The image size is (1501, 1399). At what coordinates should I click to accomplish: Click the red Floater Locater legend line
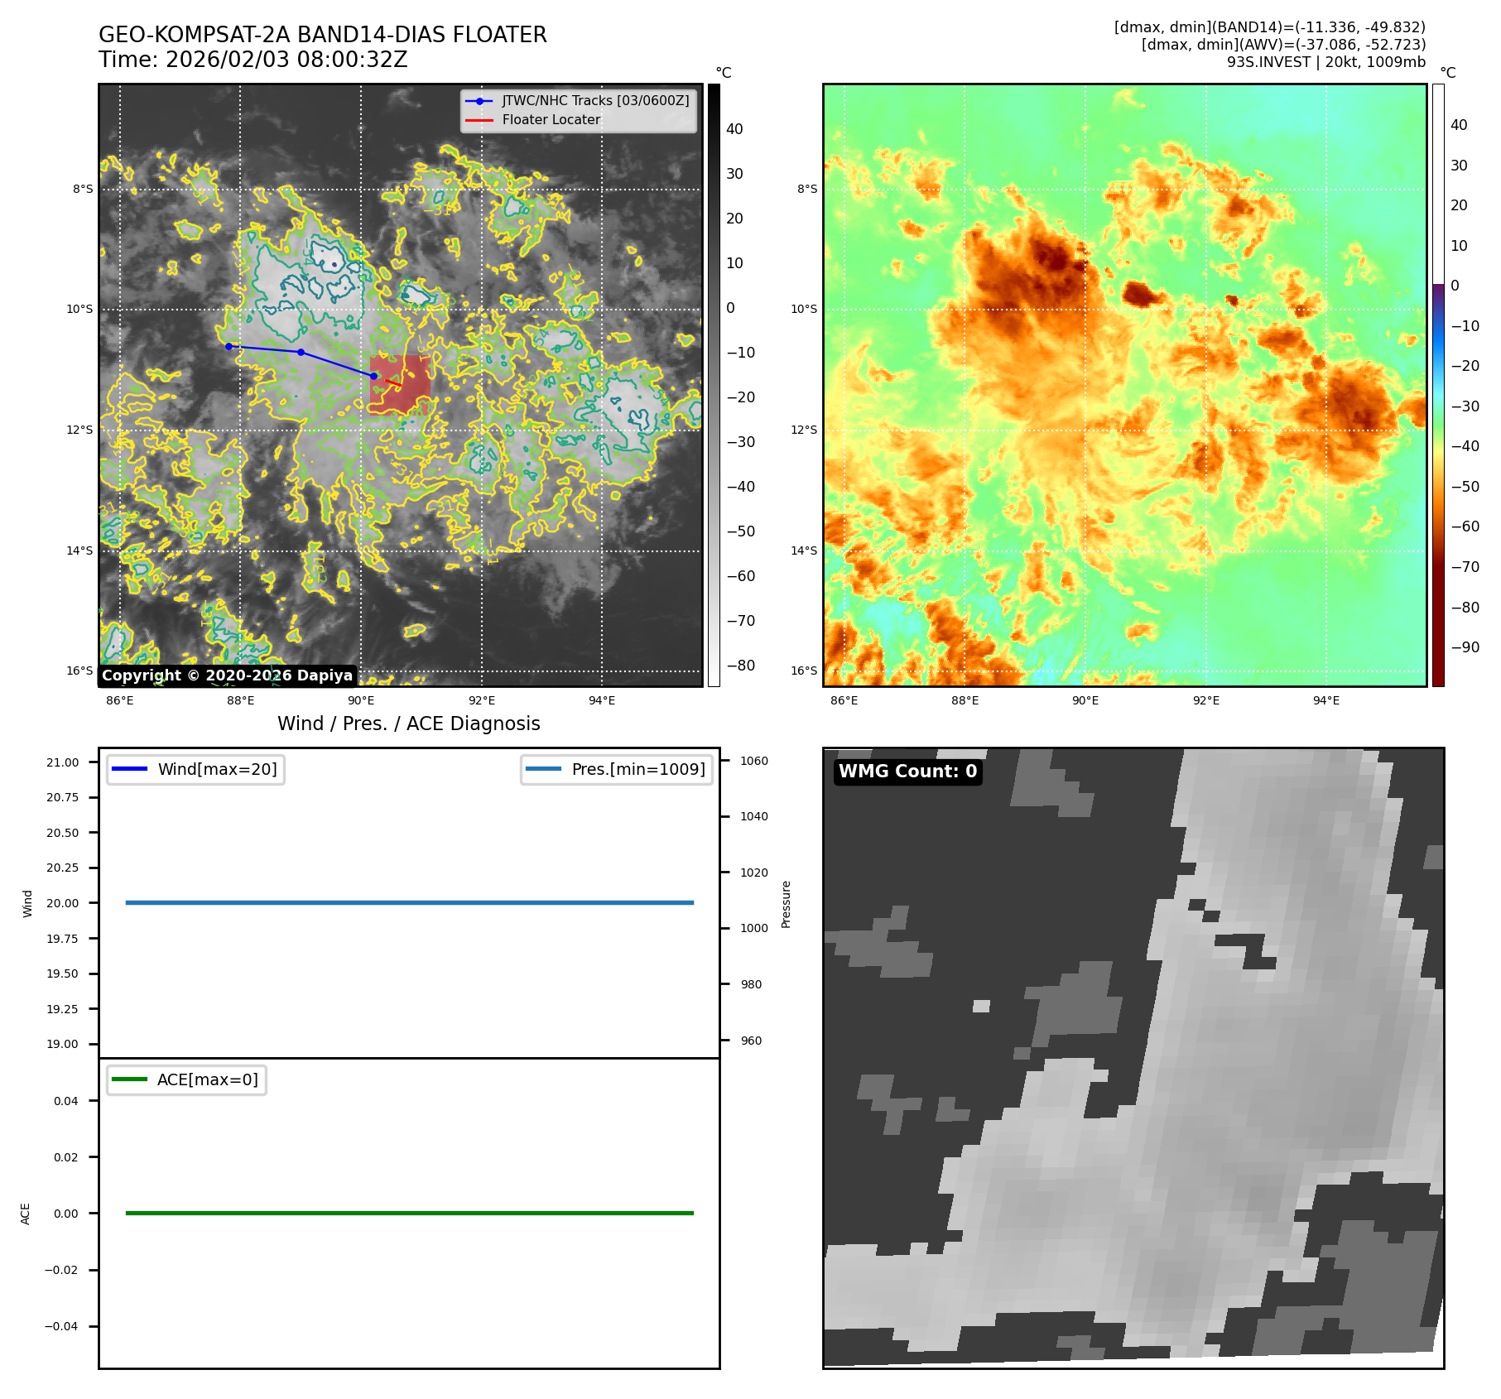(479, 120)
